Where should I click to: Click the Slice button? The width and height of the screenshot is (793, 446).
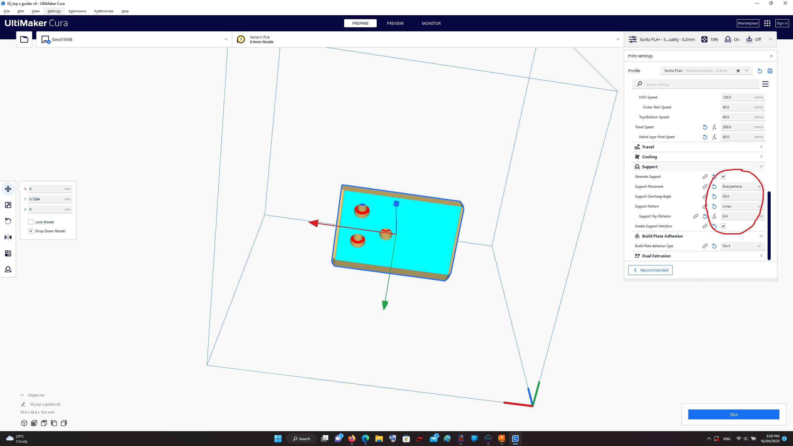(x=733, y=414)
